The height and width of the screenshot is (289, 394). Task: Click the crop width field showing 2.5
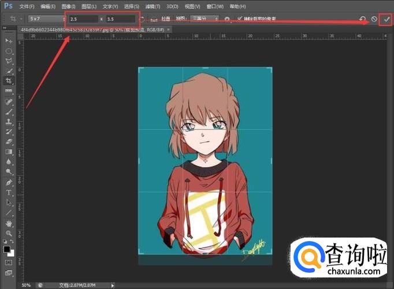click(83, 19)
